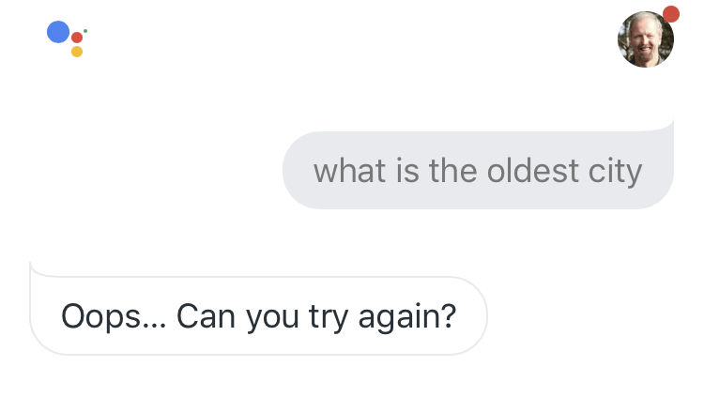
Task: Click the word "Can" in the response
Action: (x=207, y=315)
